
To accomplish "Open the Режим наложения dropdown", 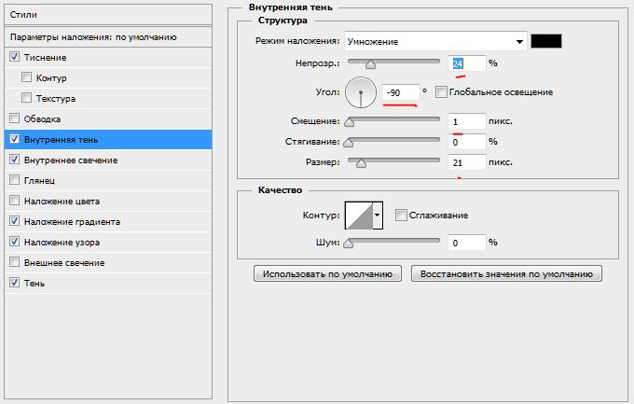I will click(x=434, y=41).
